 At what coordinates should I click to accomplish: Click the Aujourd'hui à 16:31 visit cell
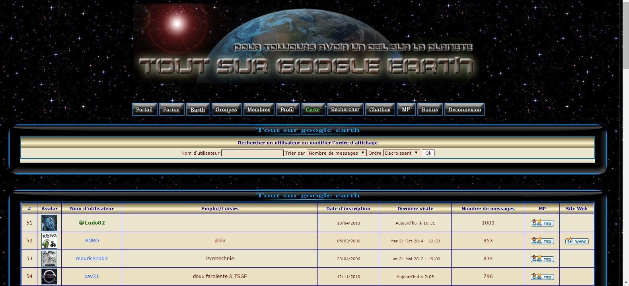(415, 223)
